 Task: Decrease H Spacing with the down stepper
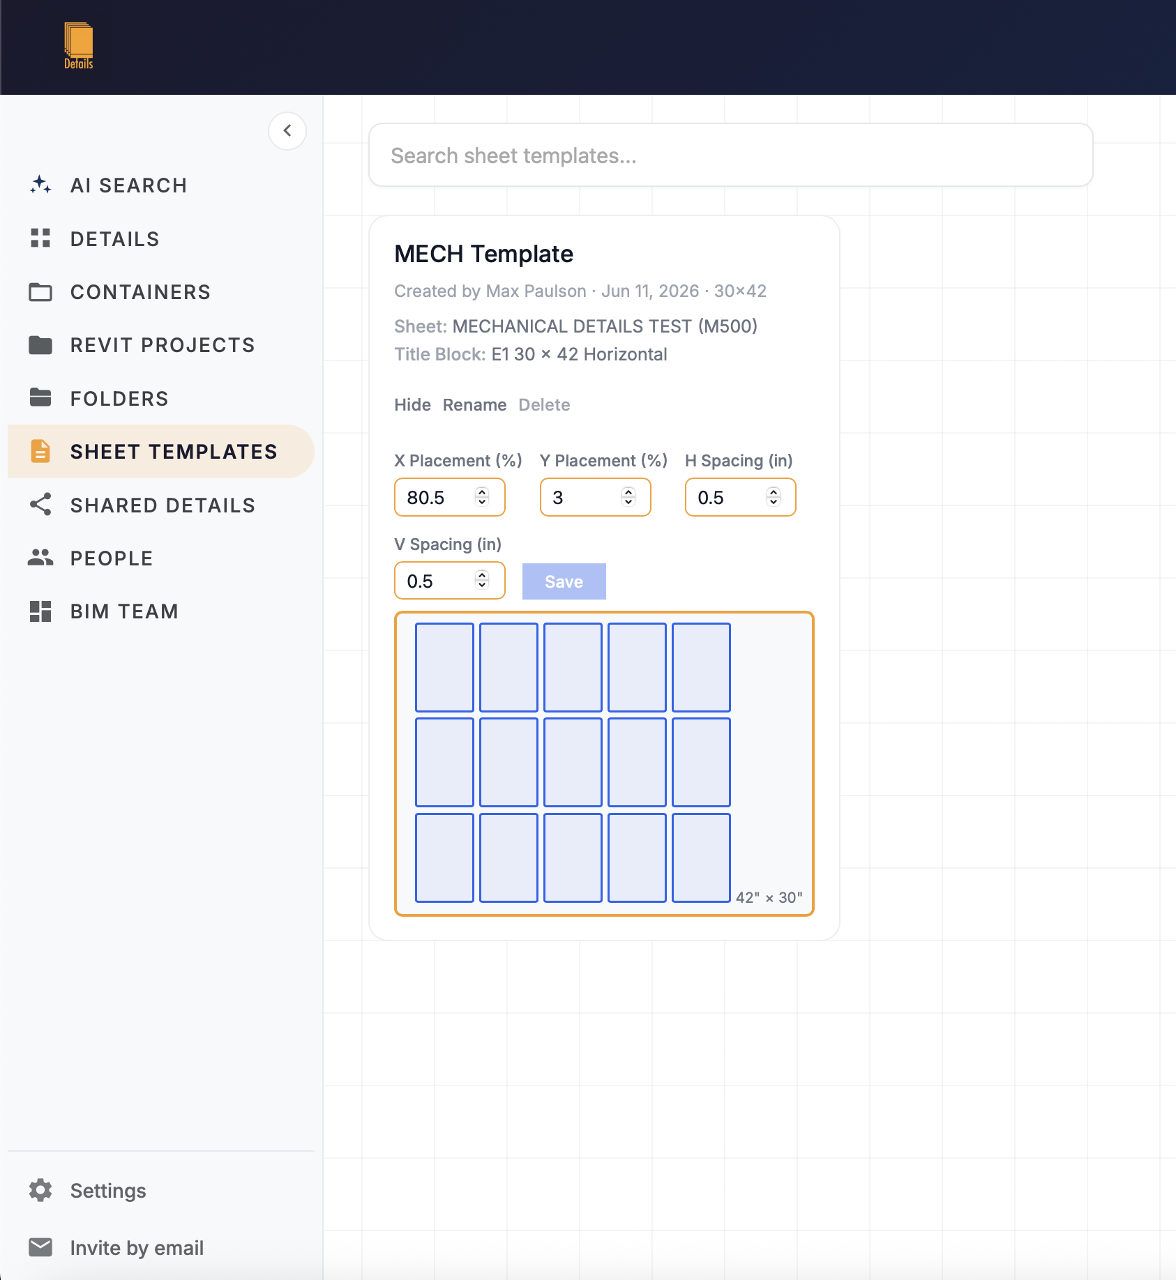(x=774, y=502)
